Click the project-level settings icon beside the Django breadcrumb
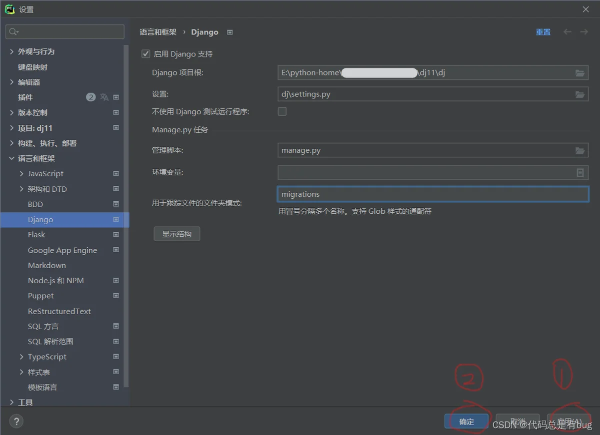This screenshot has height=435, width=600. click(x=230, y=32)
